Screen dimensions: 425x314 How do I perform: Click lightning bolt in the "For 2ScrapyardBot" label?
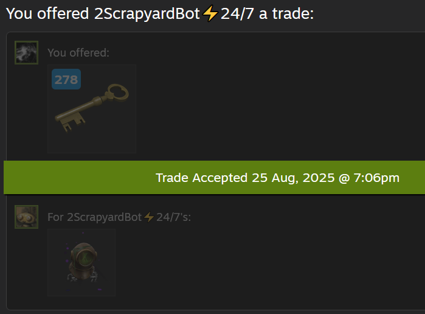(149, 217)
